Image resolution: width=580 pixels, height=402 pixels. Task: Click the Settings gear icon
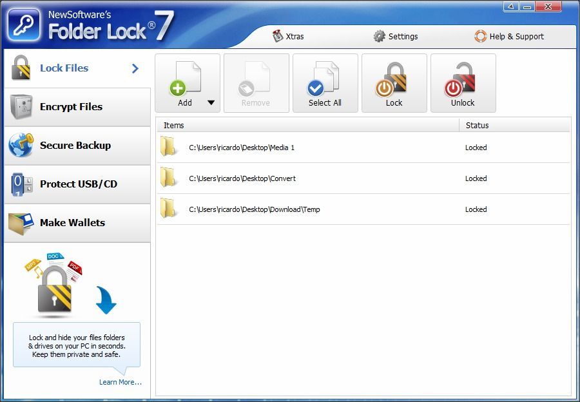[379, 37]
